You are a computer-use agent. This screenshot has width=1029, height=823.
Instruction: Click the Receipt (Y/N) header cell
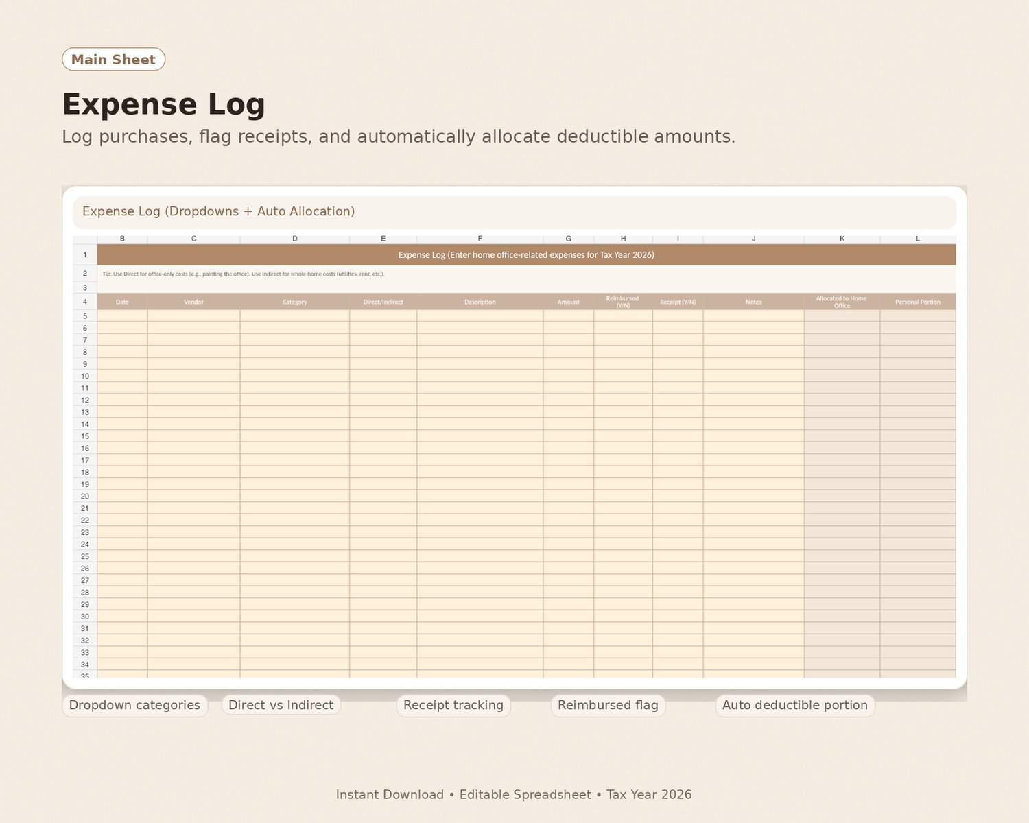(x=678, y=302)
